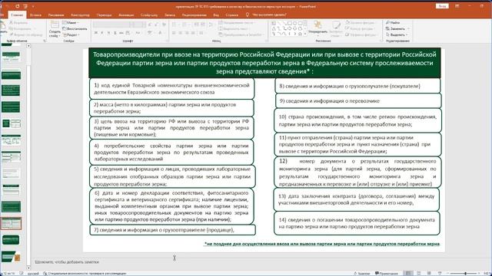
Task: Click the Underline formatting icon
Action: [x=108, y=33]
